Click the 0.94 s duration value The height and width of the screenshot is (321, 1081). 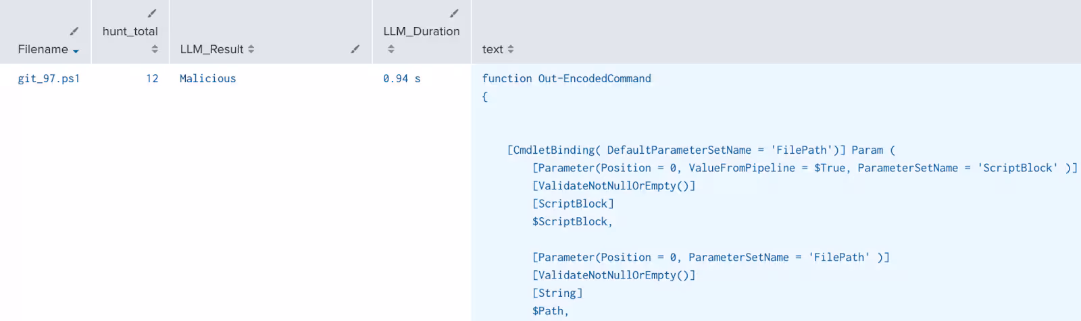pyautogui.click(x=401, y=78)
